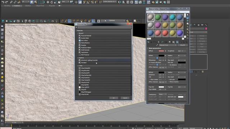Open reflection Affect channels dropdown
This screenshot has height=129, width=230.
point(163,67)
